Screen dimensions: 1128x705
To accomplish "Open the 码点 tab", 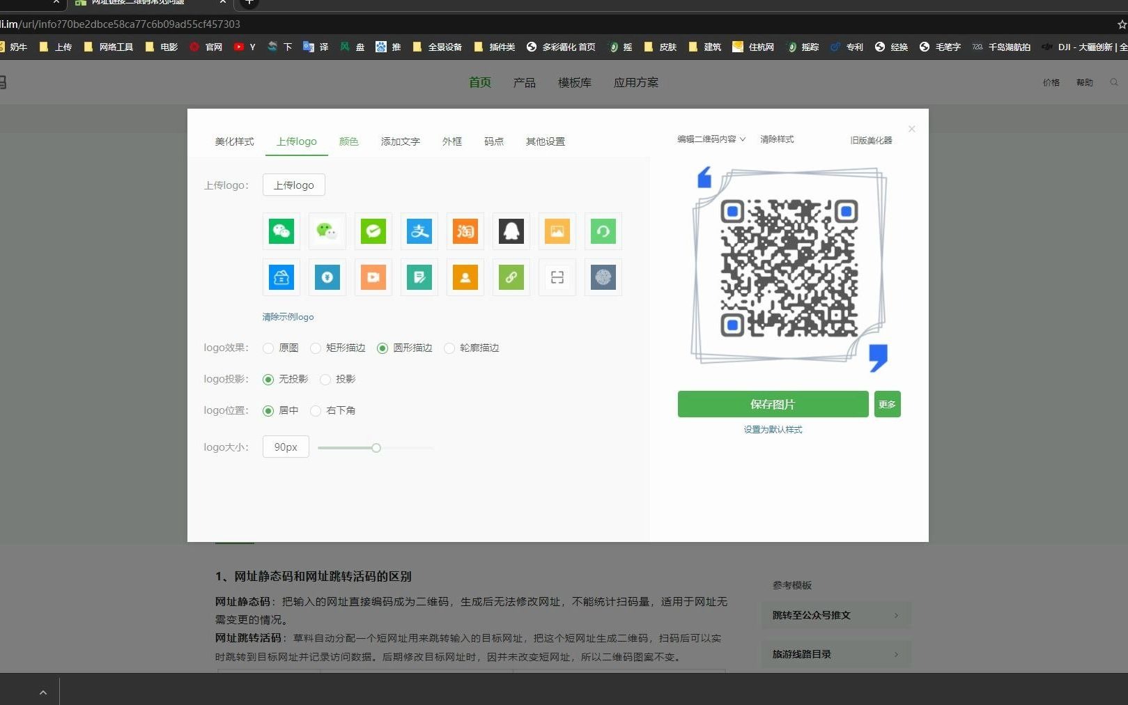I will (x=493, y=141).
